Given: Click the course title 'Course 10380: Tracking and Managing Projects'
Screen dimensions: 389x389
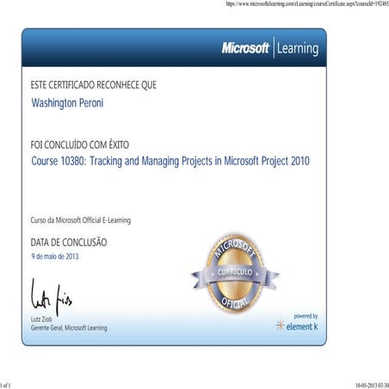Looking at the screenshot, I should point(122,161).
